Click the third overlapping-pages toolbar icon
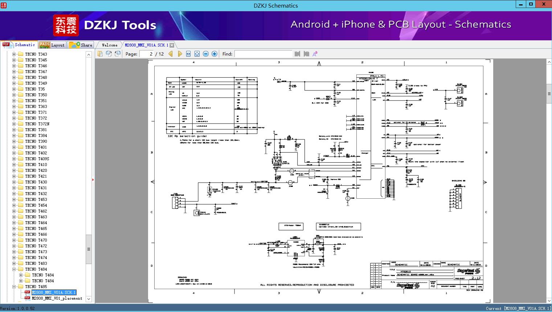The image size is (552, 312). 117,54
